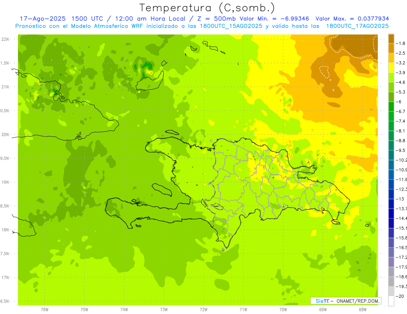Pick the gray swatch between -18.6 and -19.3

[x=391, y=281]
